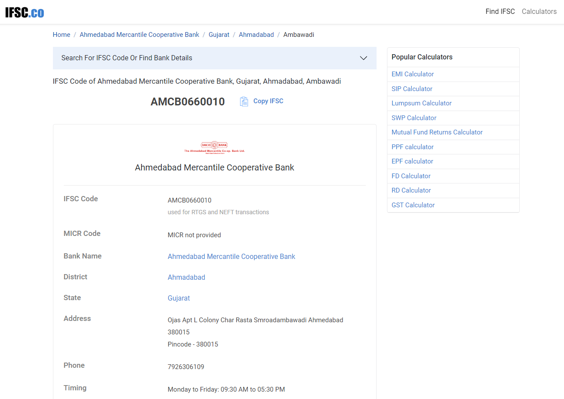Open RD Calculator link
This screenshot has height=399, width=564.
(411, 190)
